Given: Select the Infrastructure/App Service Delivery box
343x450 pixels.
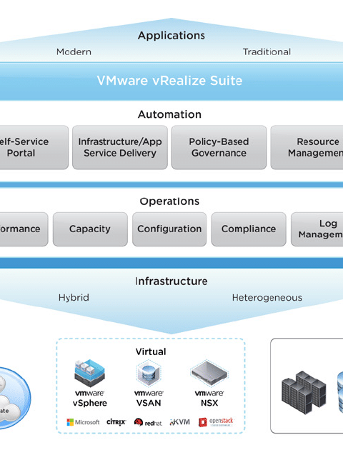Looking at the screenshot, I should pos(120,147).
